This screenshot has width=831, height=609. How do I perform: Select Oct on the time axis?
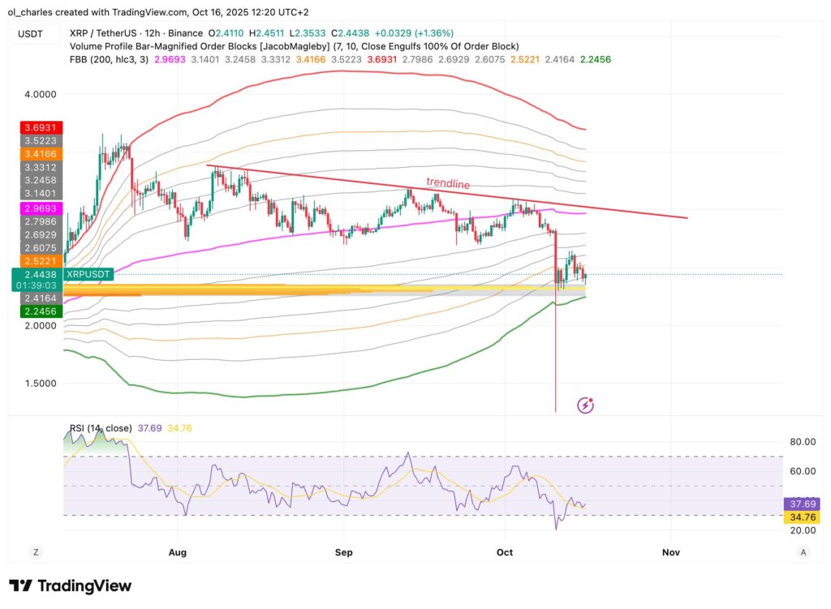point(505,551)
